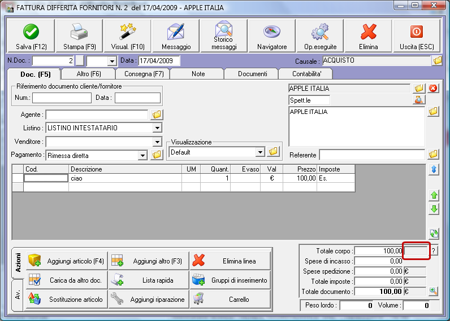Viewport: 450px width, 321px height.
Task: Focus the reference Data field
Action: pyautogui.click(x=137, y=98)
